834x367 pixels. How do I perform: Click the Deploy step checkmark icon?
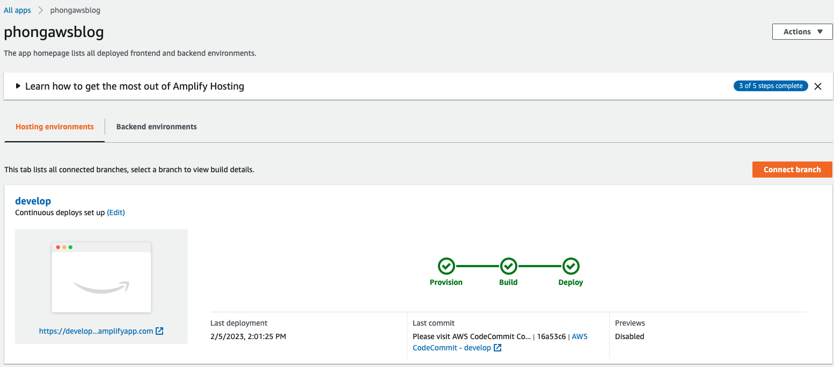coord(570,266)
